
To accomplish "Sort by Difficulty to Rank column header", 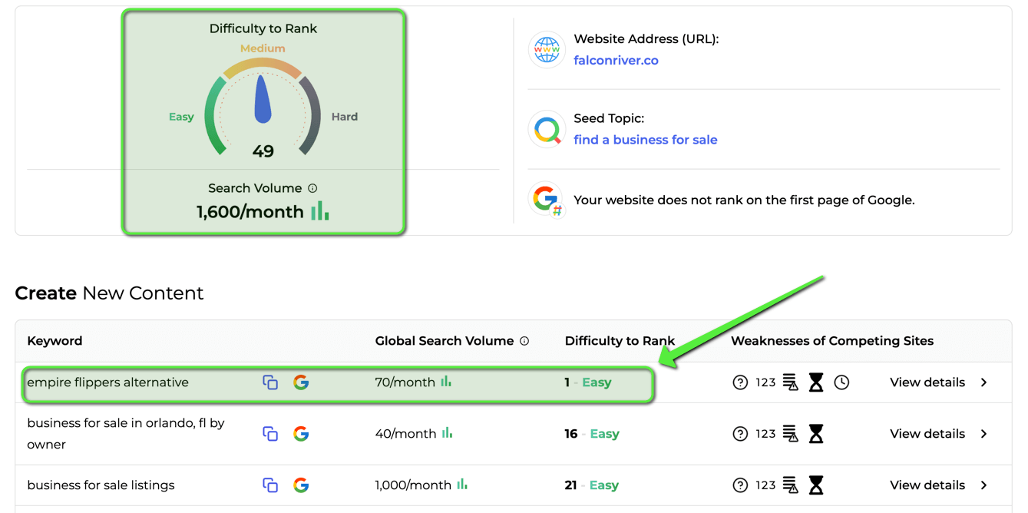I will [620, 341].
